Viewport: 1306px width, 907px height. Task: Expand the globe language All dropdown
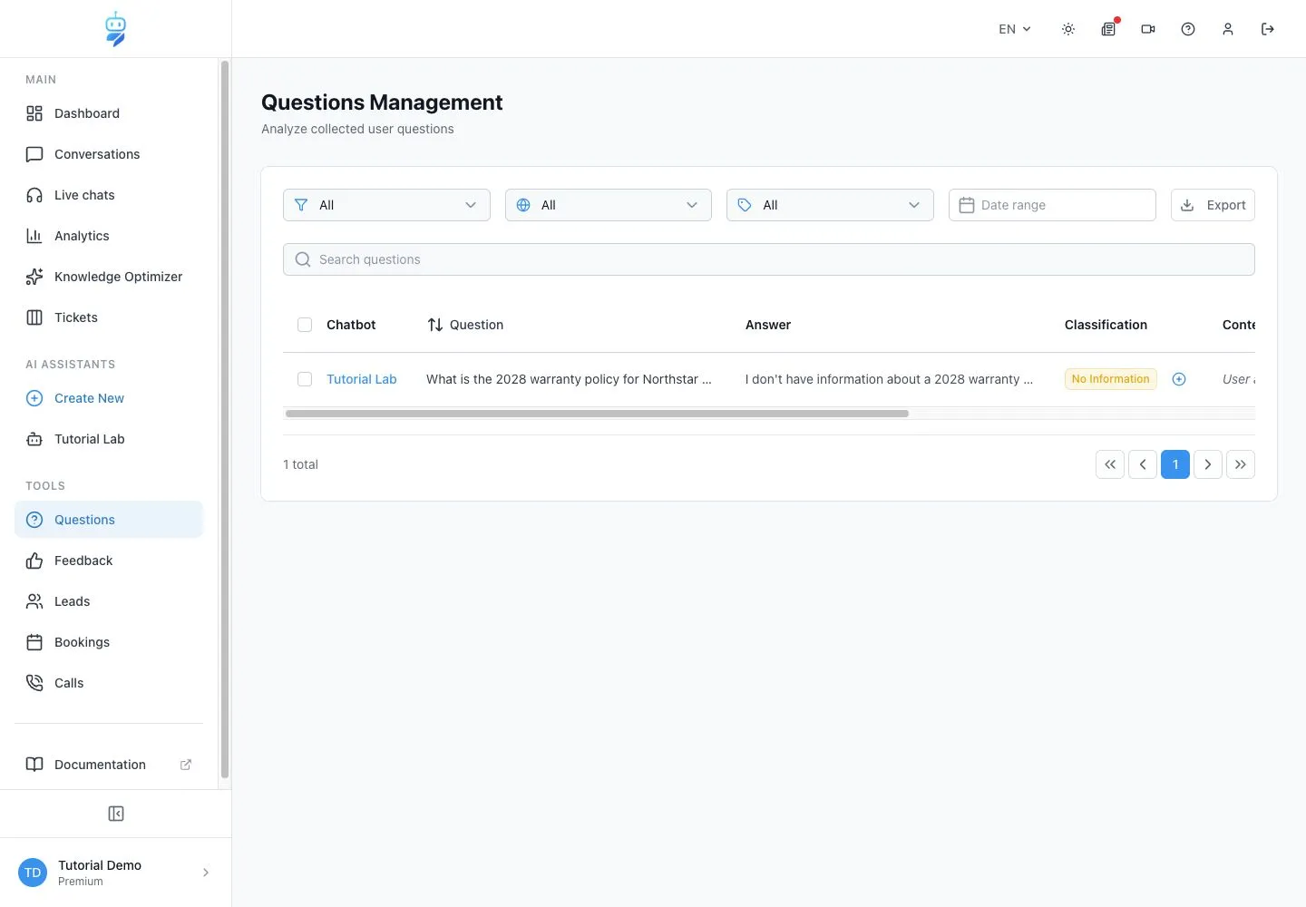[609, 205]
